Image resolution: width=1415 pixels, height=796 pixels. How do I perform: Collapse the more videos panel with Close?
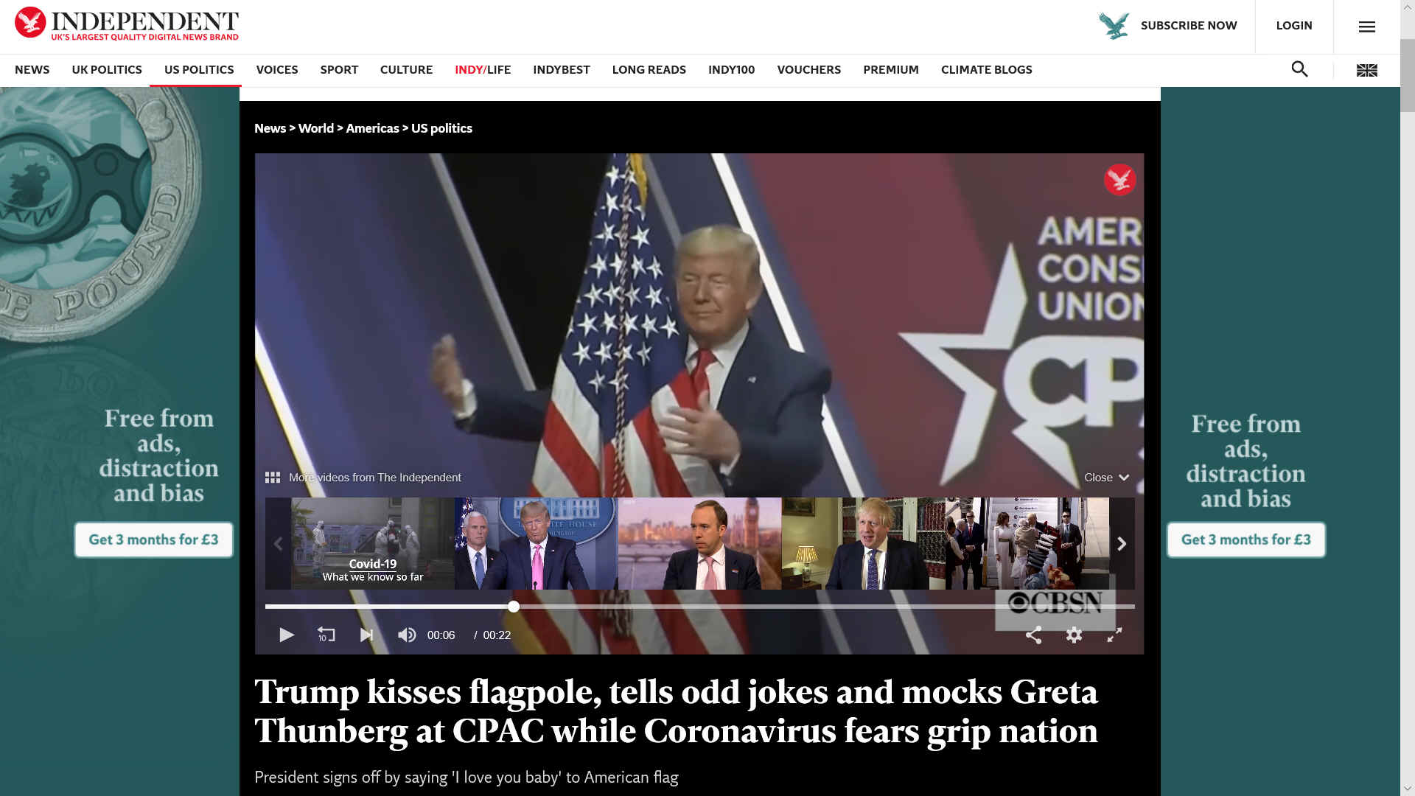pos(1106,478)
